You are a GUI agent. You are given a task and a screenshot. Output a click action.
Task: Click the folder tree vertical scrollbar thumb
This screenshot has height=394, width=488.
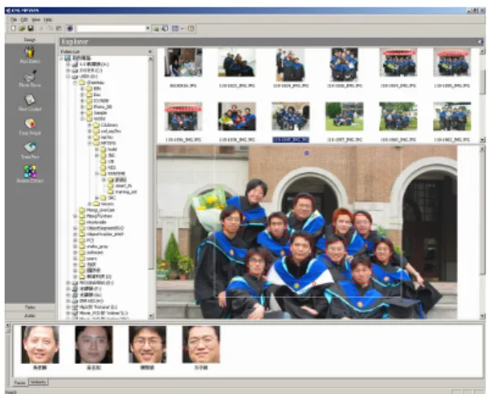coord(151,164)
